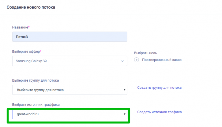Image resolution: width=222 pixels, height=127 pixels.
Task: Open the Samsung Galaxy S9 offer dropdown
Action: [x=70, y=61]
